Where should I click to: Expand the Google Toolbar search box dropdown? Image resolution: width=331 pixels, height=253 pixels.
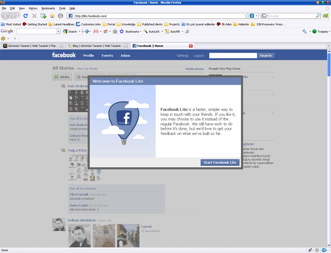point(58,31)
